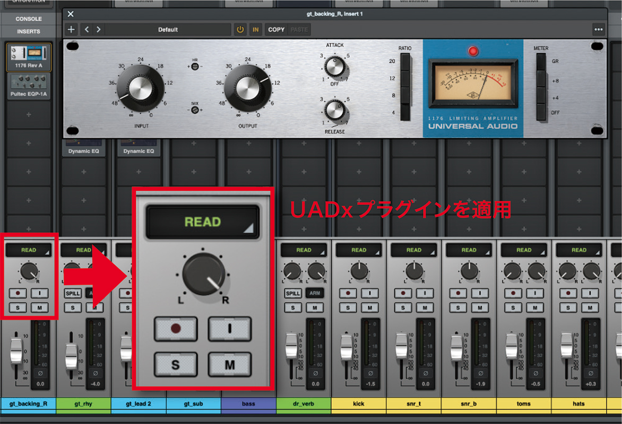Open READ automation menu on snr_b
The image size is (622, 424).
point(469,250)
